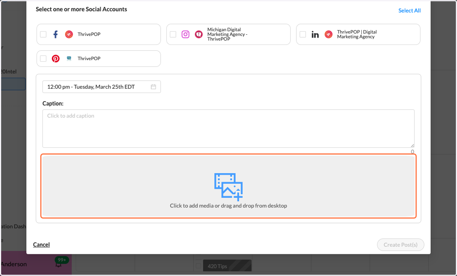The width and height of the screenshot is (457, 276).
Task: Click the 'ThrivePOP' label in Pinterest card
Action: point(89,59)
